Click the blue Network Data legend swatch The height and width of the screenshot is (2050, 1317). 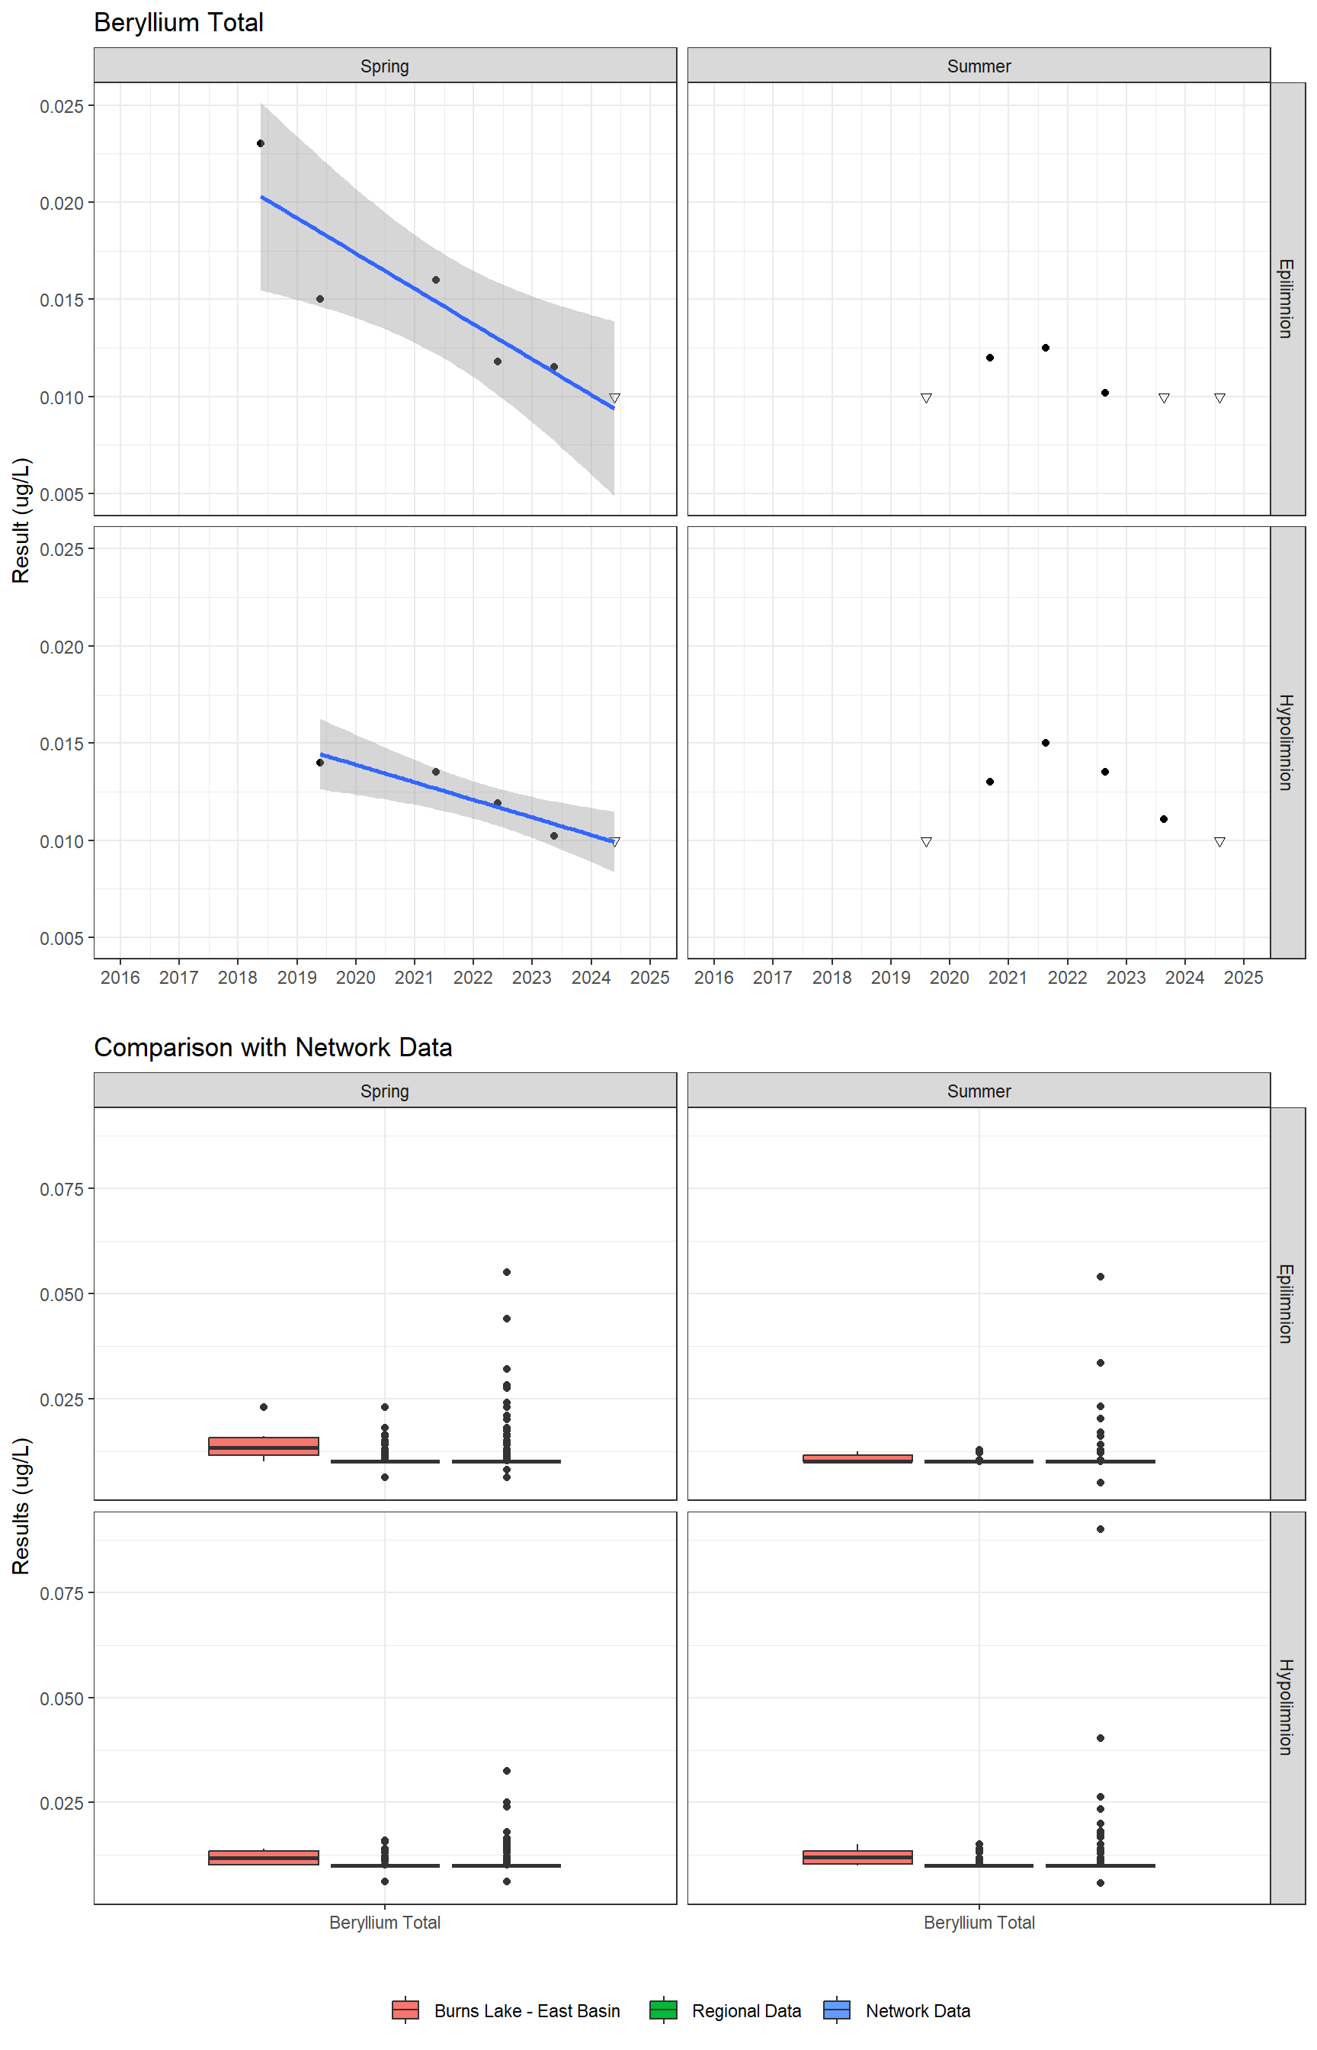click(x=838, y=2010)
